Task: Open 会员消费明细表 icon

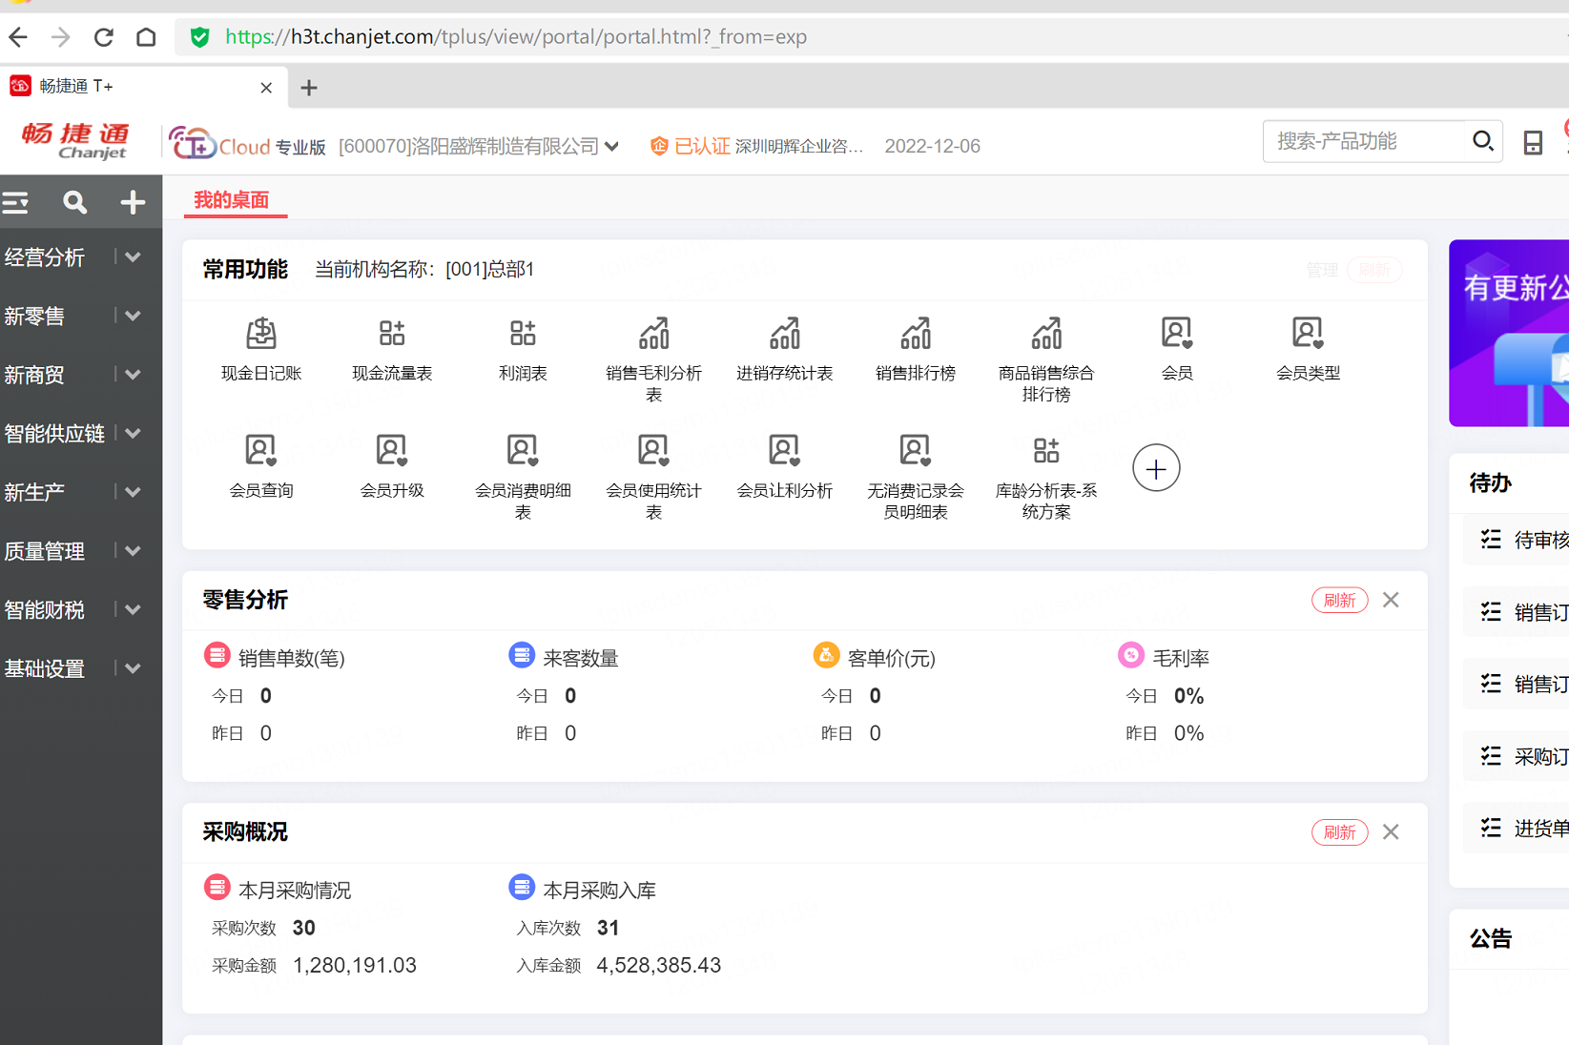Action: (523, 450)
